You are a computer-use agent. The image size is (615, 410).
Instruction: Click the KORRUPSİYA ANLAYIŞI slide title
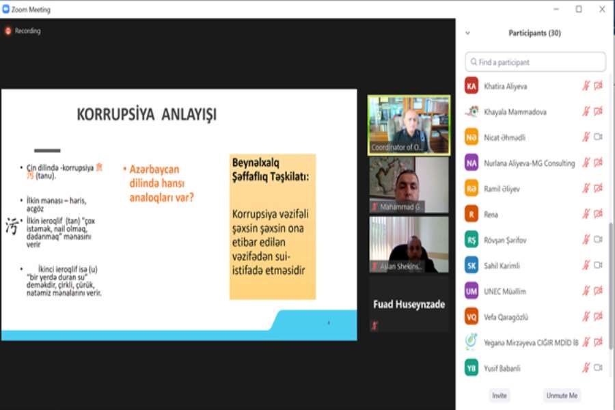point(147,115)
